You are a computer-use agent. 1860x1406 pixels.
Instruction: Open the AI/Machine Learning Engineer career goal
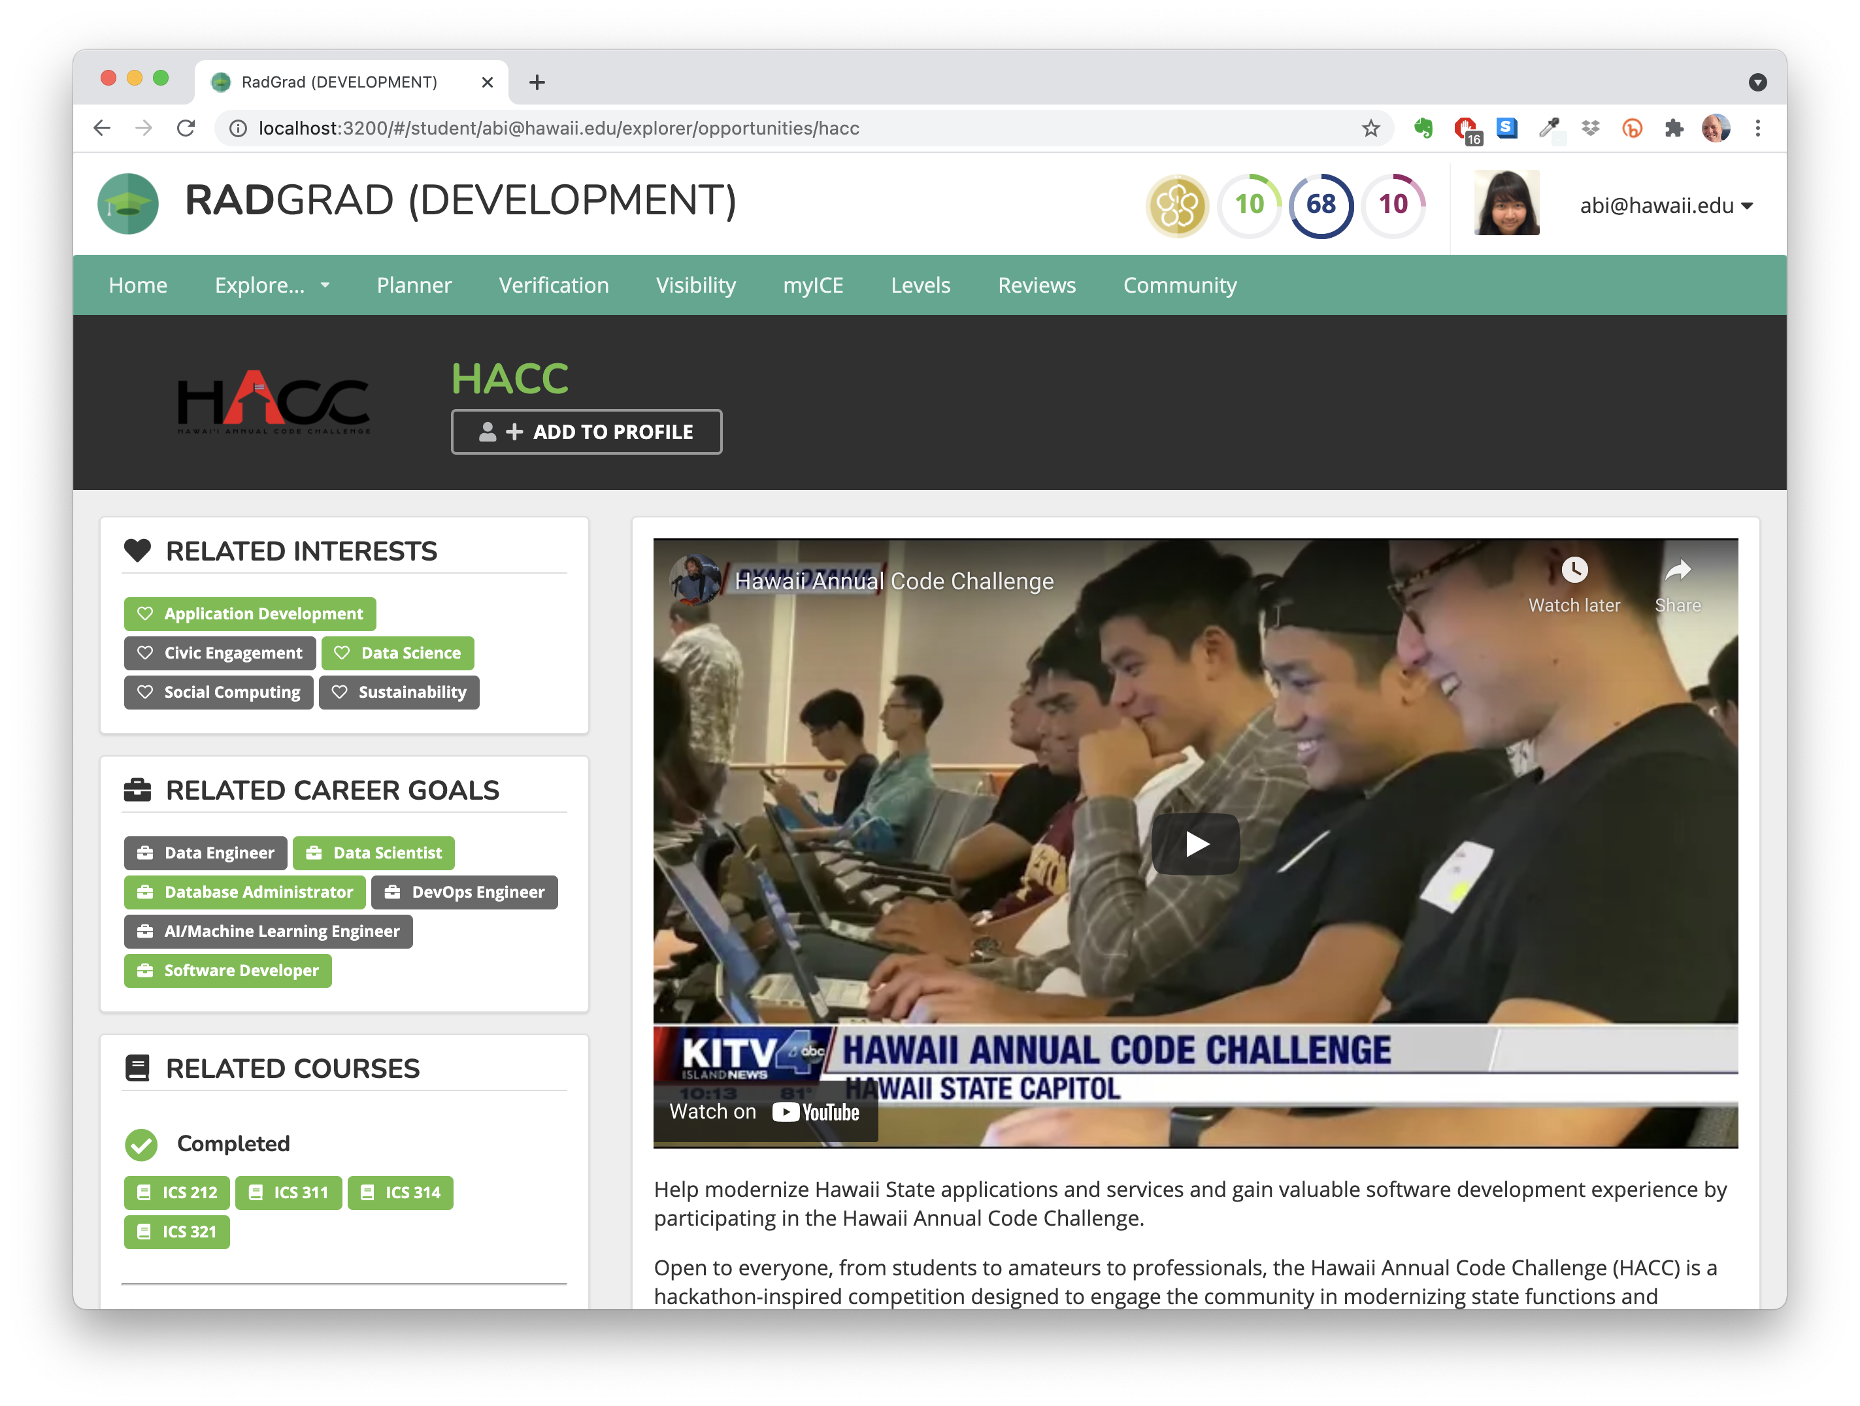point(268,932)
